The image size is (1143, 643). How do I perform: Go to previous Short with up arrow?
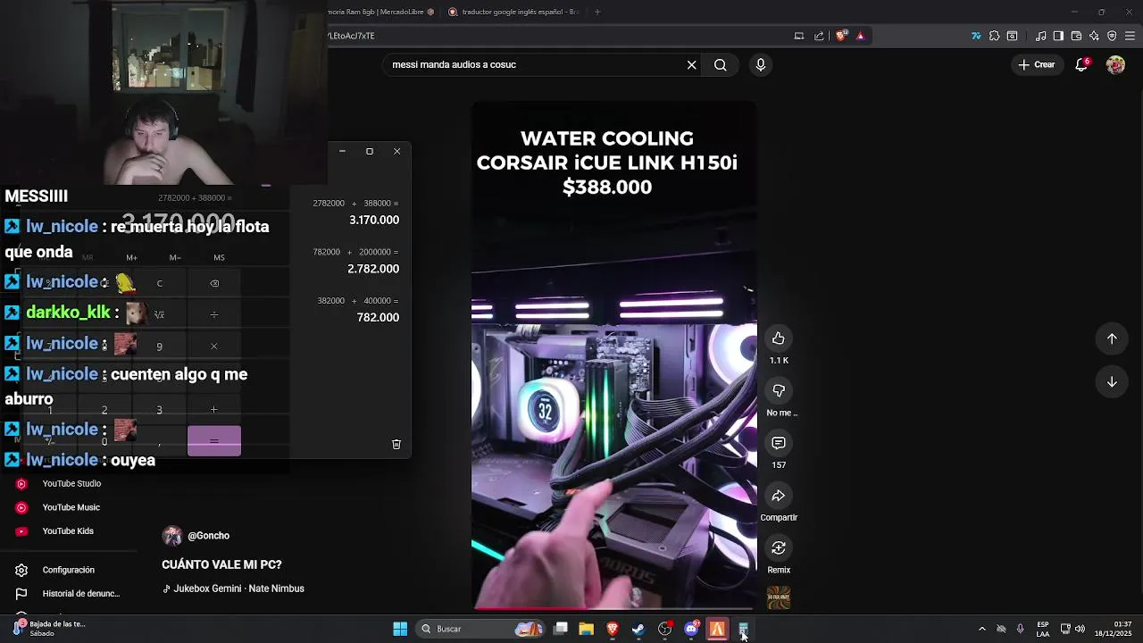(x=1112, y=338)
